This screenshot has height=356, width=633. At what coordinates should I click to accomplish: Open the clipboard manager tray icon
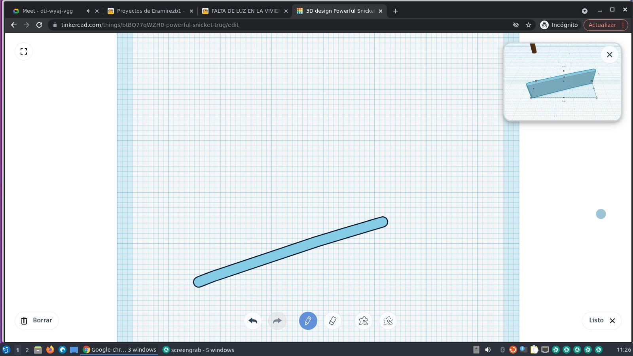click(x=534, y=350)
